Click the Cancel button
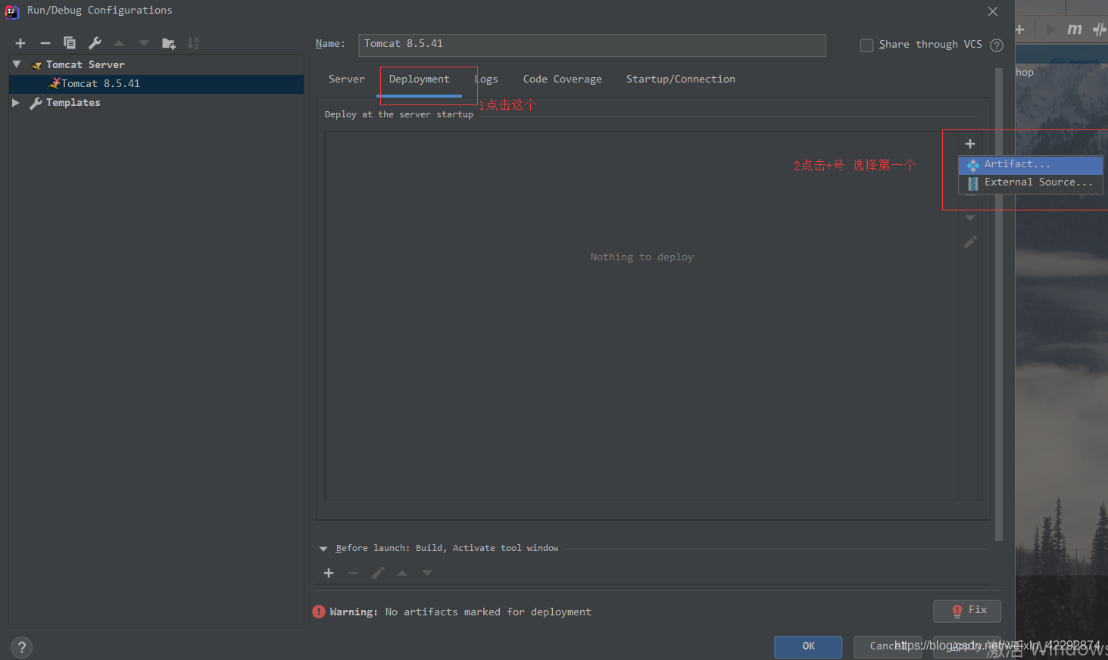The width and height of the screenshot is (1108, 660). click(888, 646)
